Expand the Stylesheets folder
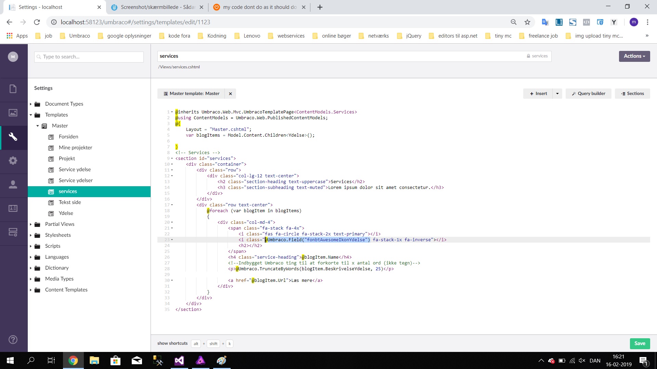Viewport: 657px width, 369px height. [x=30, y=235]
